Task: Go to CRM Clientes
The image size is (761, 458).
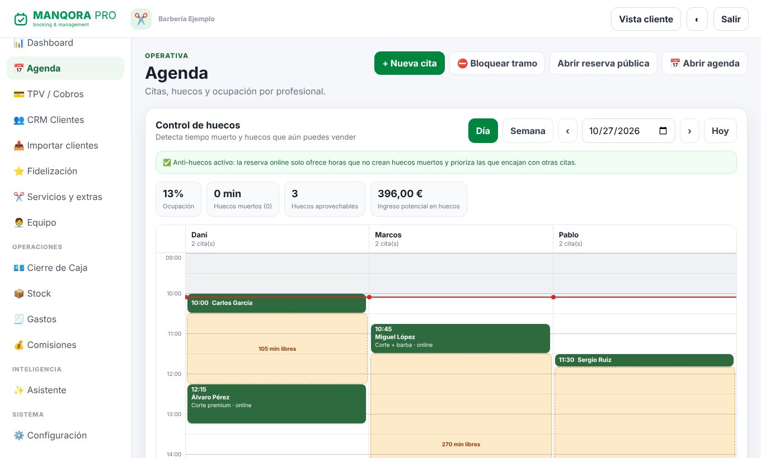Action: (x=65, y=120)
